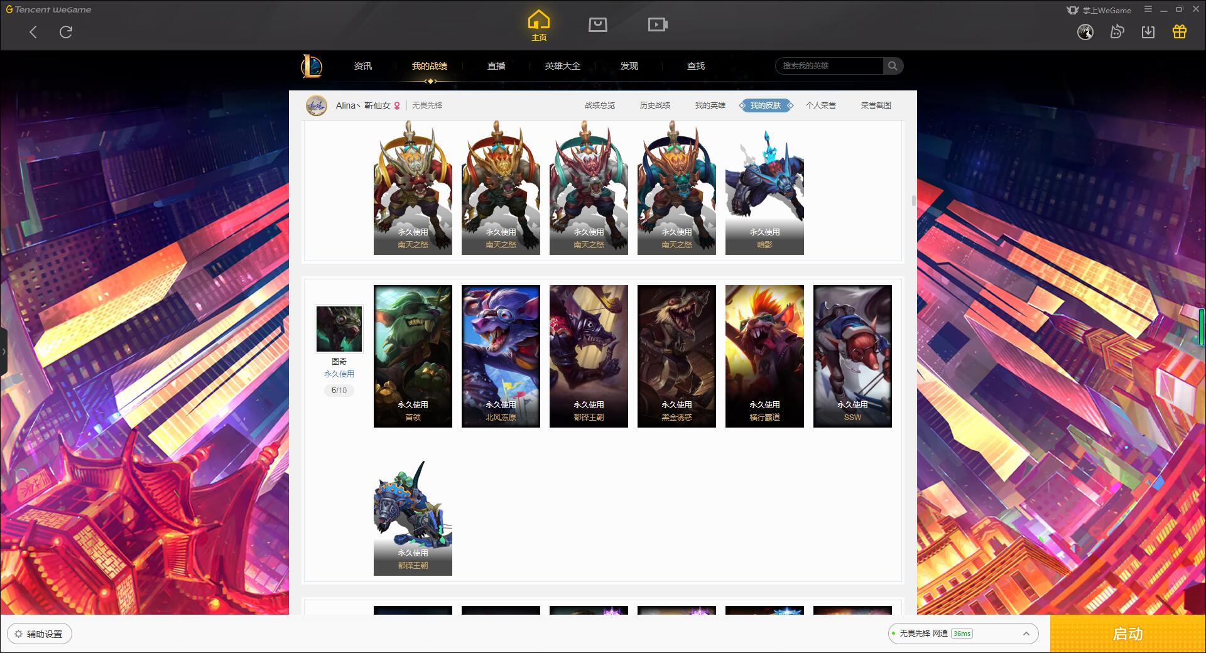1206x653 pixels.
Task: Open the 横行霸道 skin card
Action: click(764, 356)
